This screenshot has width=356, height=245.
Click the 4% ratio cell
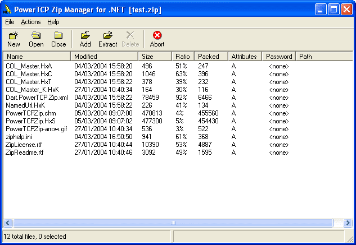[179, 113]
